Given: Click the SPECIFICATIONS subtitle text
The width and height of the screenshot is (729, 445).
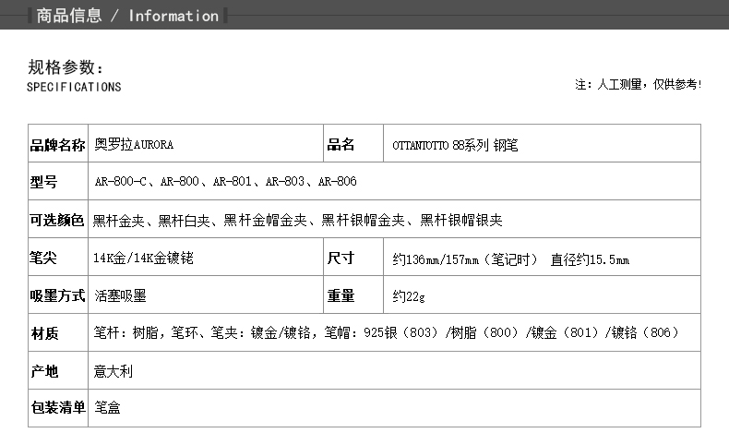Looking at the screenshot, I should pyautogui.click(x=74, y=87).
